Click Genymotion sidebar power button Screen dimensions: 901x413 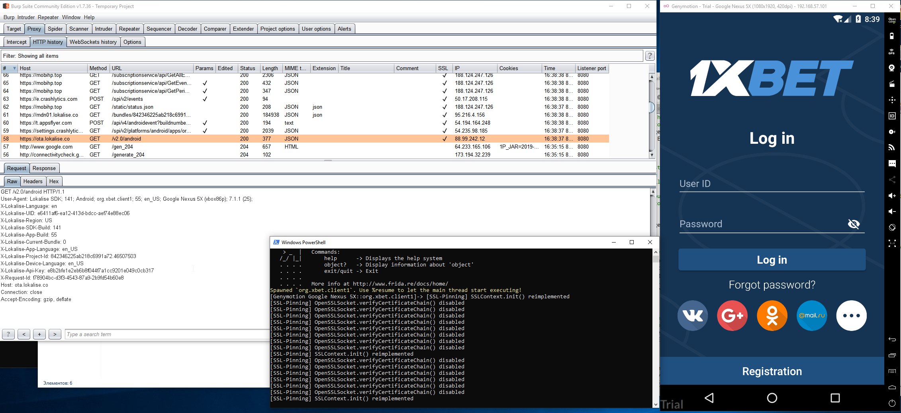(892, 403)
